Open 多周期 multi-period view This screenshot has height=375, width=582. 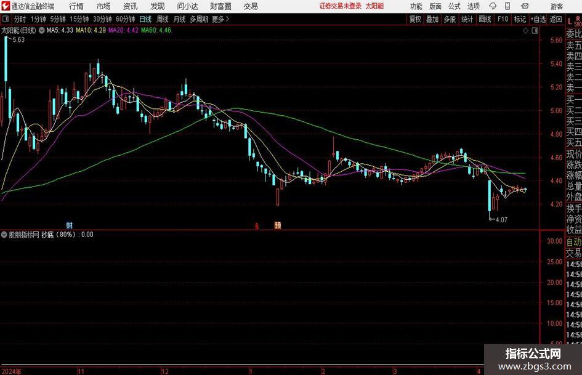[x=199, y=19]
